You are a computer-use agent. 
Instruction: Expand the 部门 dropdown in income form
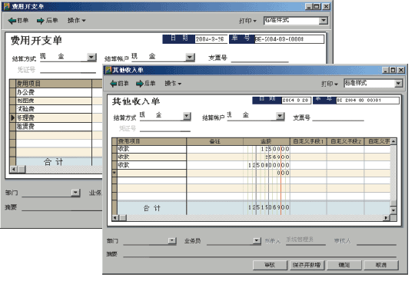pos(172,241)
